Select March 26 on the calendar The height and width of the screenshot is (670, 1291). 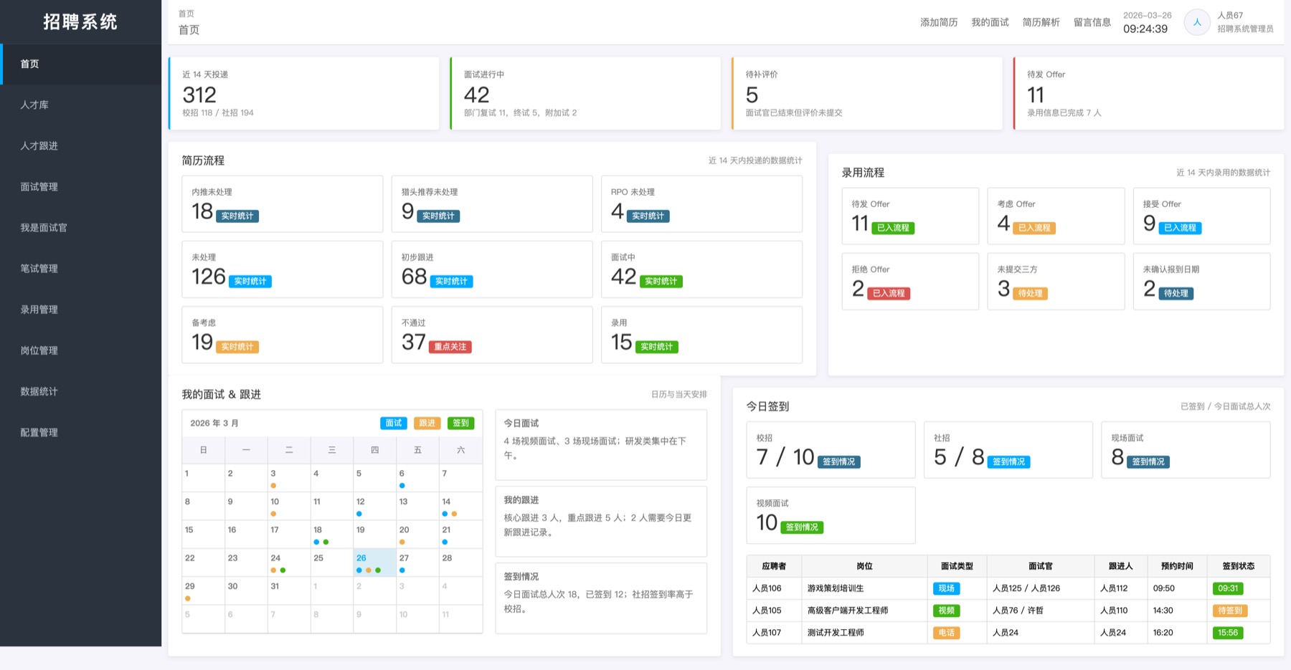(x=374, y=562)
